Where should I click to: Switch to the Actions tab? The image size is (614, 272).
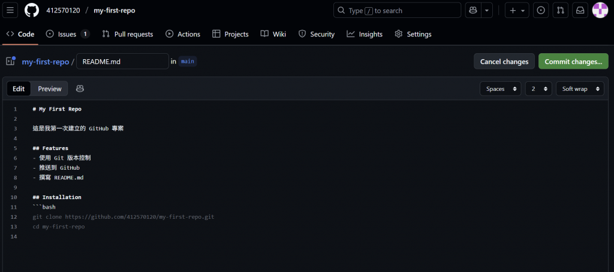183,34
